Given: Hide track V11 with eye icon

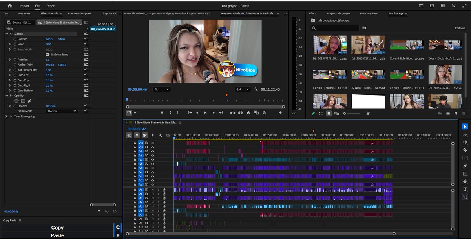Looking at the screenshot, I should (153, 143).
